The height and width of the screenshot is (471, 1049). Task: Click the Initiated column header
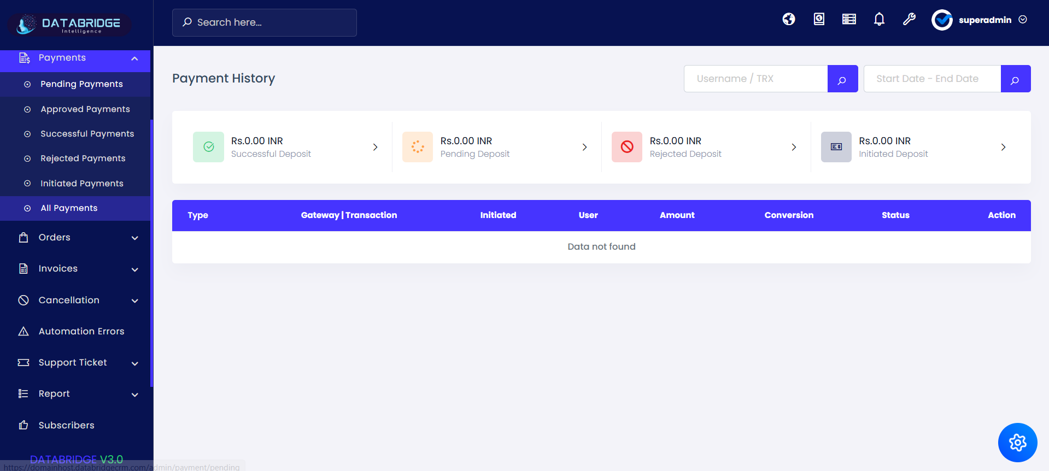point(498,215)
